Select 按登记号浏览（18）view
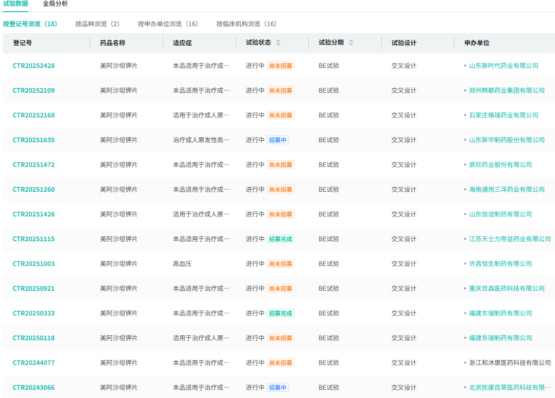 [30, 24]
